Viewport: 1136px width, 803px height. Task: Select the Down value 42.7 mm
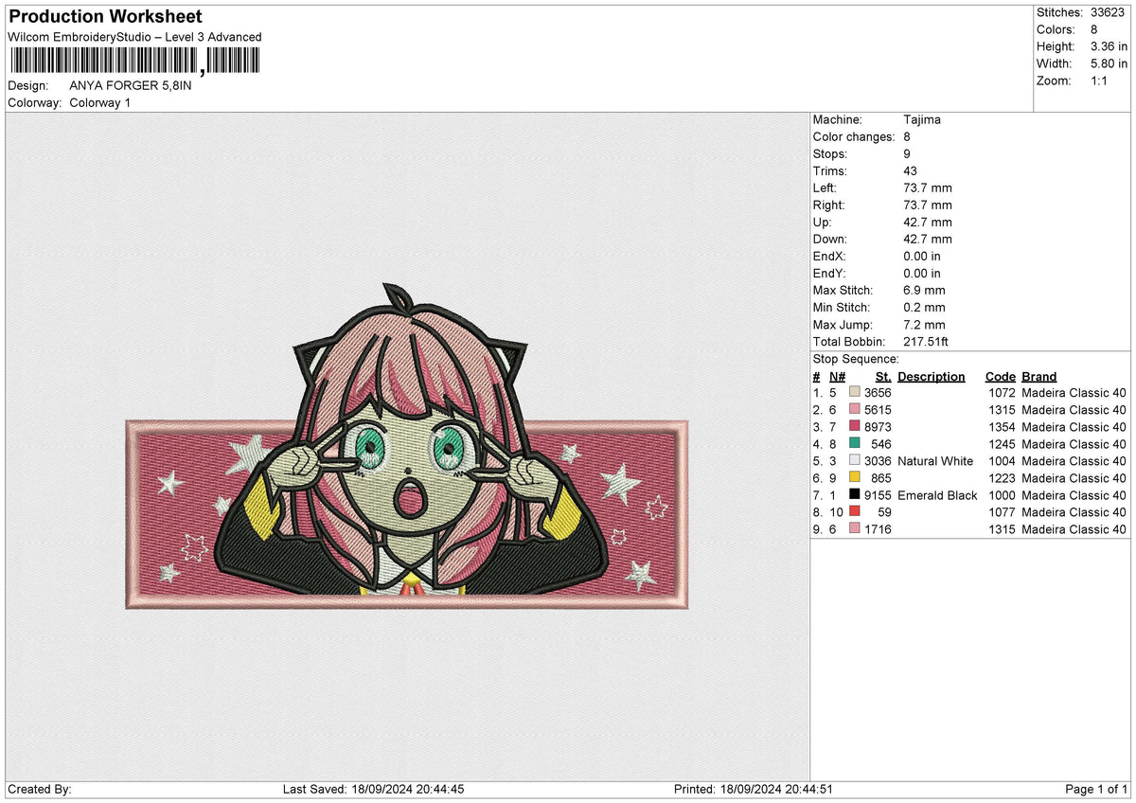(x=928, y=240)
